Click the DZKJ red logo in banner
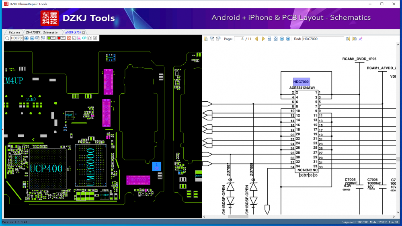The width and height of the screenshot is (402, 226). click(x=49, y=18)
